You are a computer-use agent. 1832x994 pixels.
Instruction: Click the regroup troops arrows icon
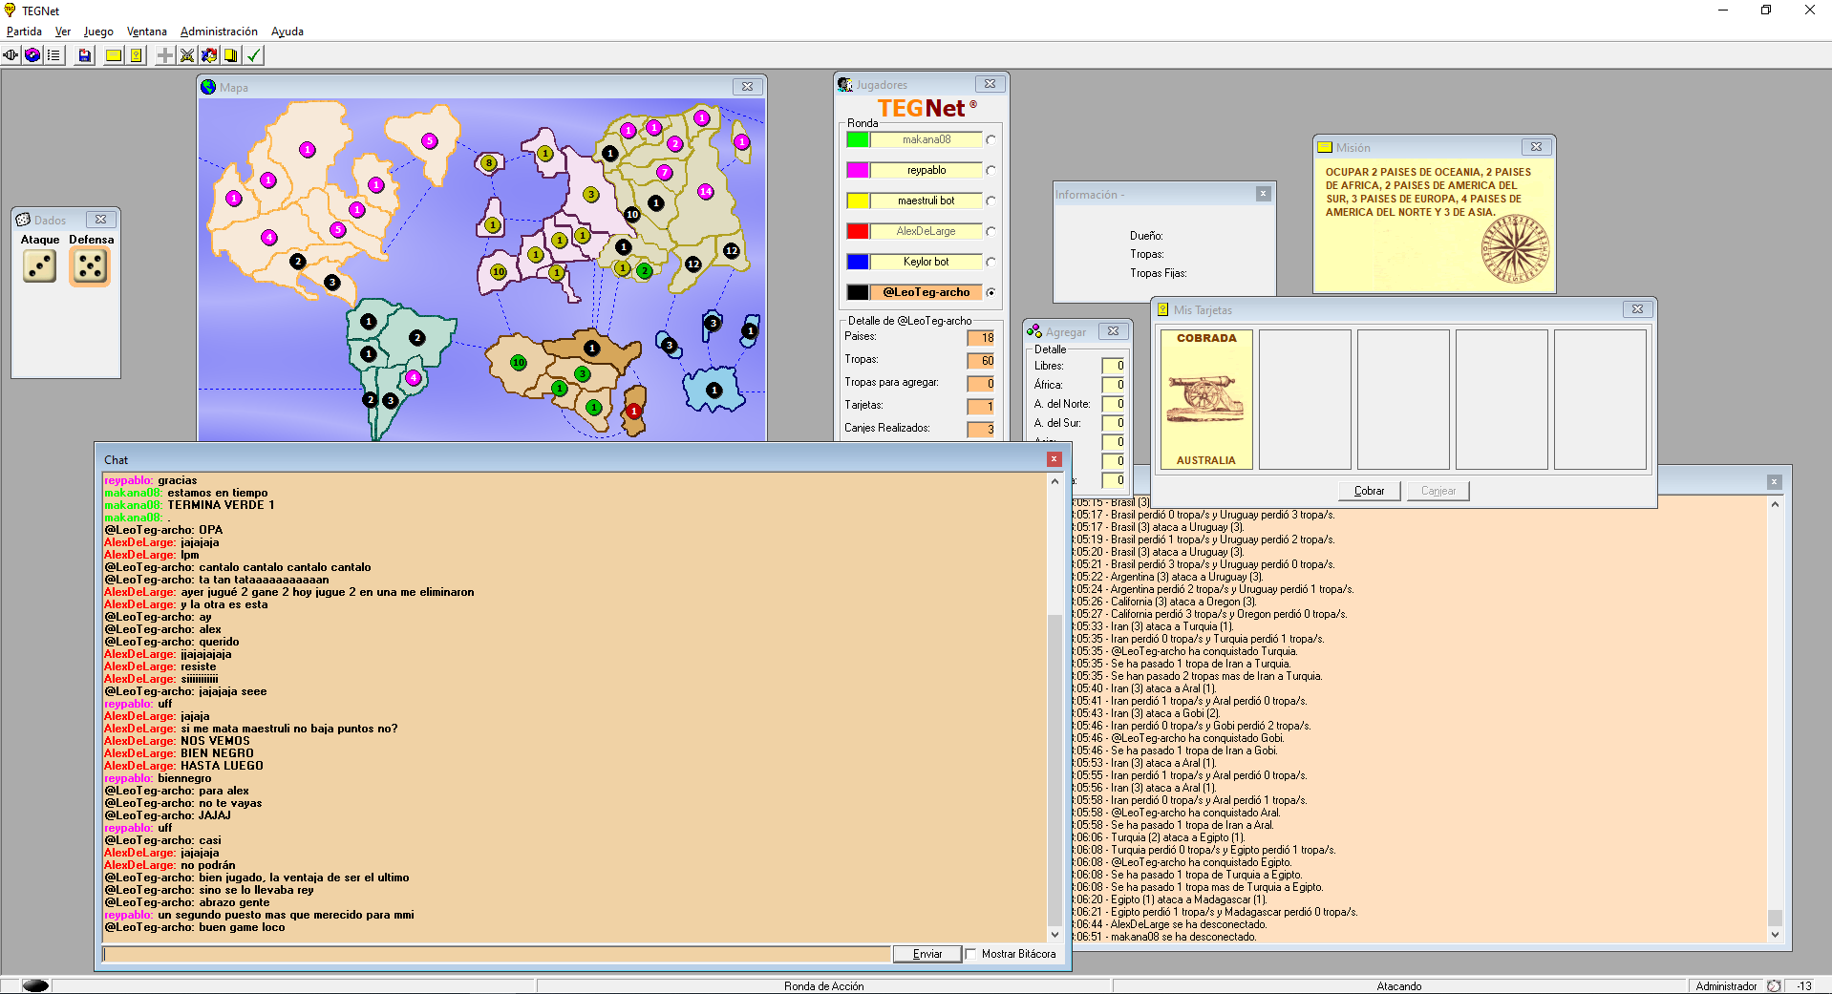coord(209,55)
